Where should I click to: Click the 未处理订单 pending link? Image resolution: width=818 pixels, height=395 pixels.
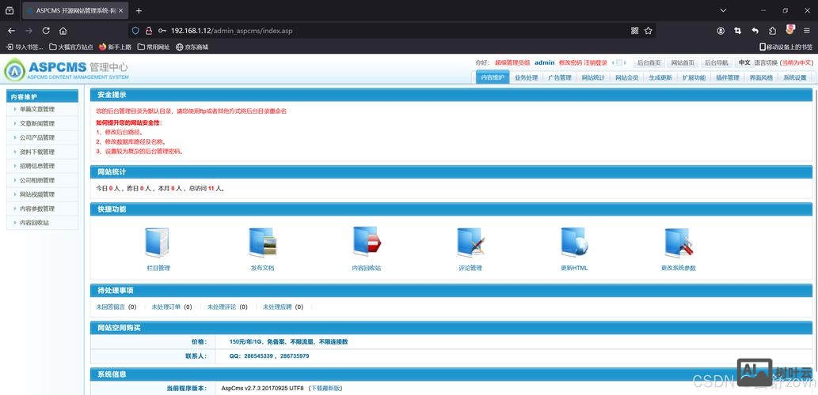166,307
